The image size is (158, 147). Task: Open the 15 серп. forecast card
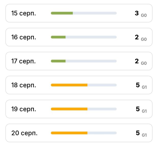[79, 13]
